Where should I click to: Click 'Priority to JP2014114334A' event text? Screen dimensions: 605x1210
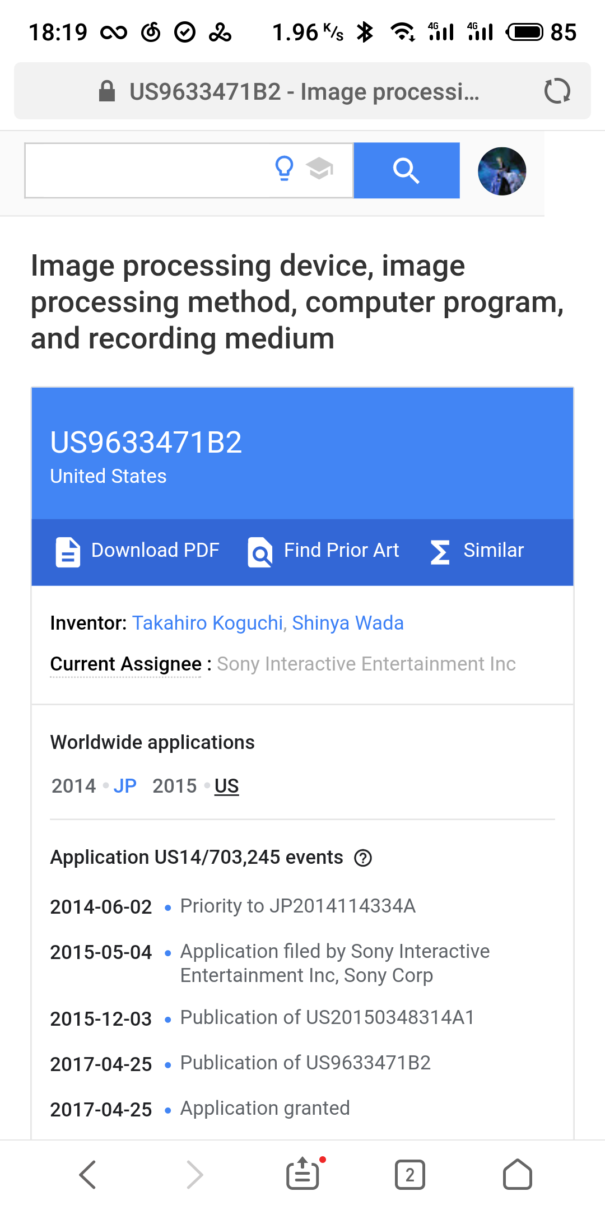[298, 906]
